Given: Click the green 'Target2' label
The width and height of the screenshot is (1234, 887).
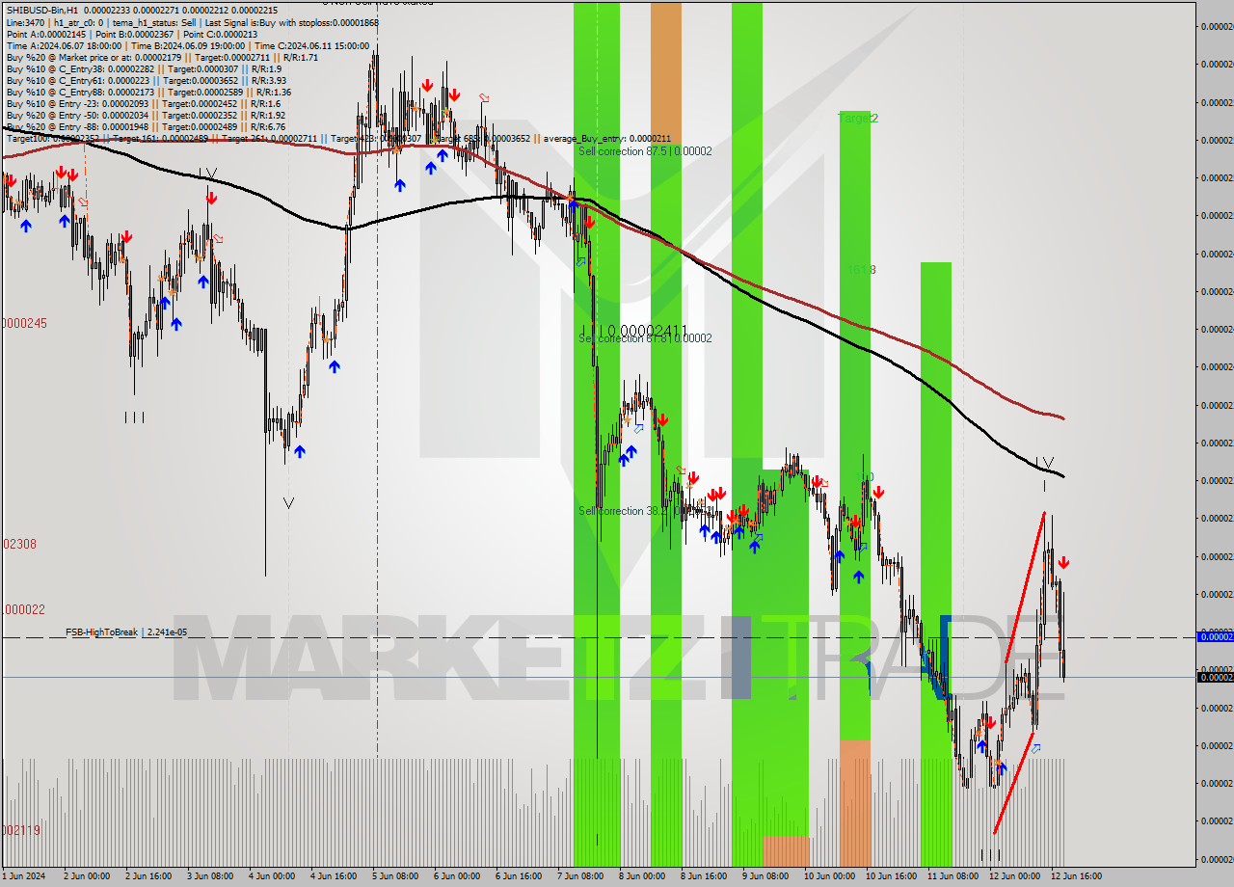Looking at the screenshot, I should (858, 119).
